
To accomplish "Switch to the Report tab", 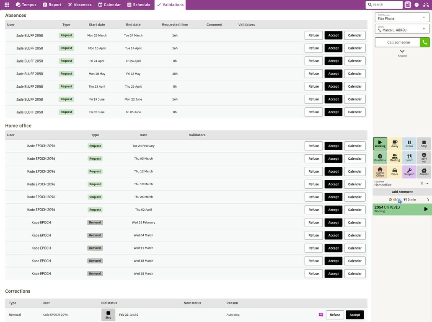I will click(52, 5).
